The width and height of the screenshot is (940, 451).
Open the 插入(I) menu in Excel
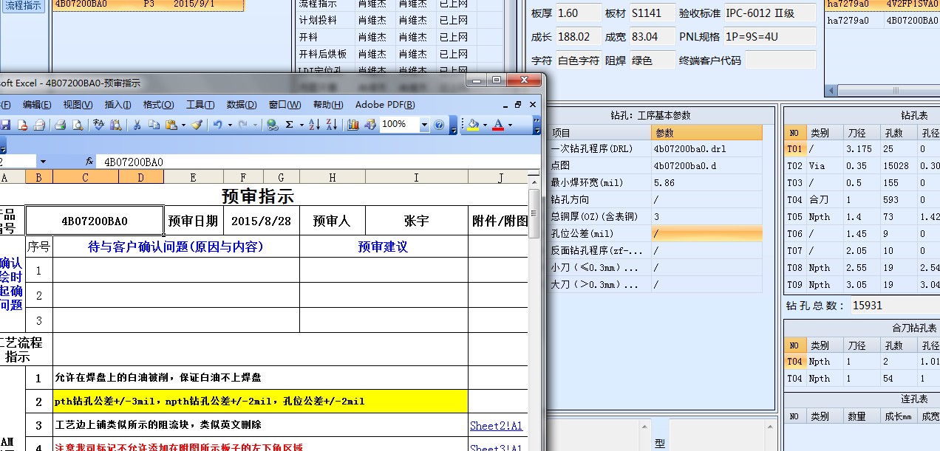[x=118, y=105]
